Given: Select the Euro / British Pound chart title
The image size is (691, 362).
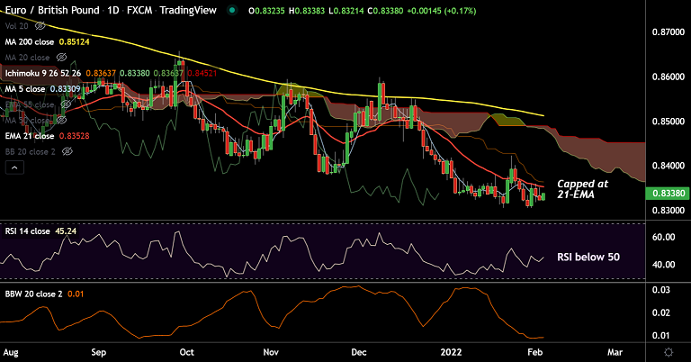Looking at the screenshot, I should point(52,10).
